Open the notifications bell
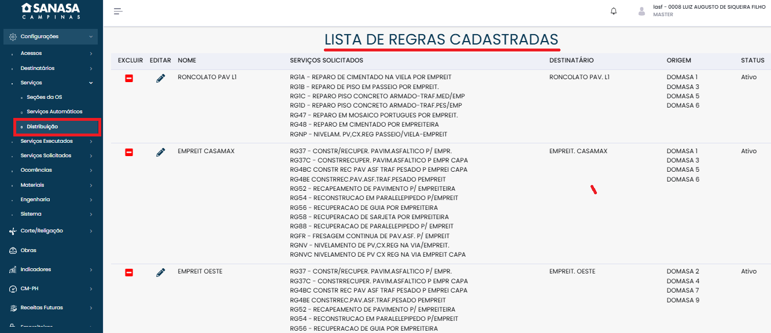 tap(614, 12)
